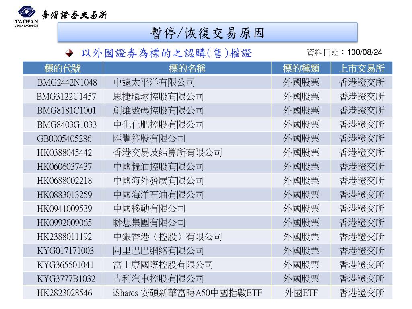Image resolution: width=412 pixels, height=309 pixels.
Task: Click the 標的種類 column header
Action: [301, 68]
